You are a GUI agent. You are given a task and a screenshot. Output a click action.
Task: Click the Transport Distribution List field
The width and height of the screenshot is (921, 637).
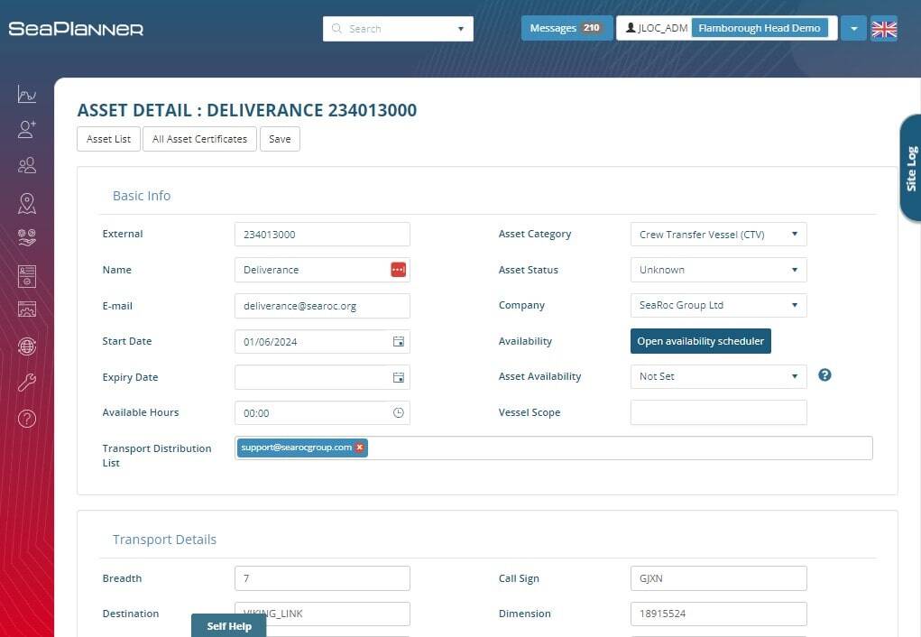553,448
